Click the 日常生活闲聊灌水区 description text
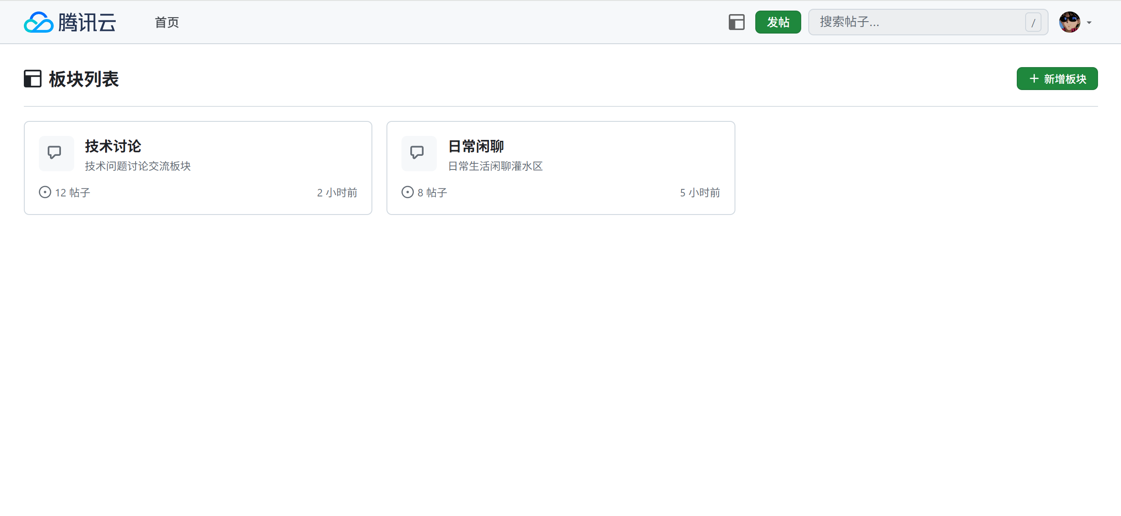 pos(495,166)
